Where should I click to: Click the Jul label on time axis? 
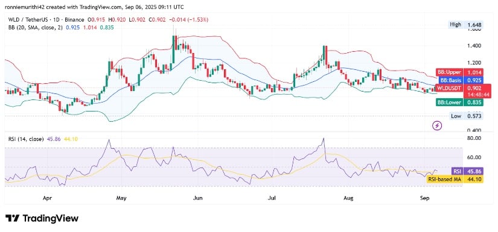(271, 198)
